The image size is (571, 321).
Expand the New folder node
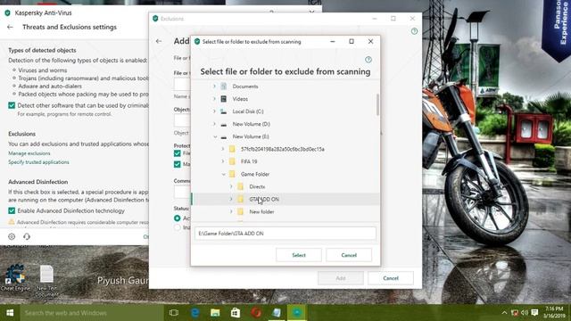pos(231,211)
